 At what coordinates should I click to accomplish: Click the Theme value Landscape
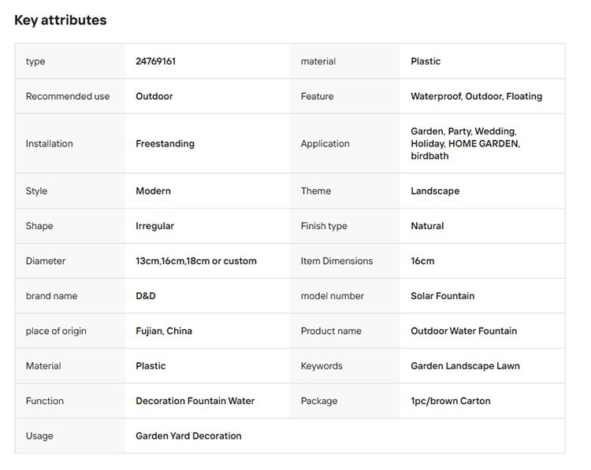click(x=435, y=191)
